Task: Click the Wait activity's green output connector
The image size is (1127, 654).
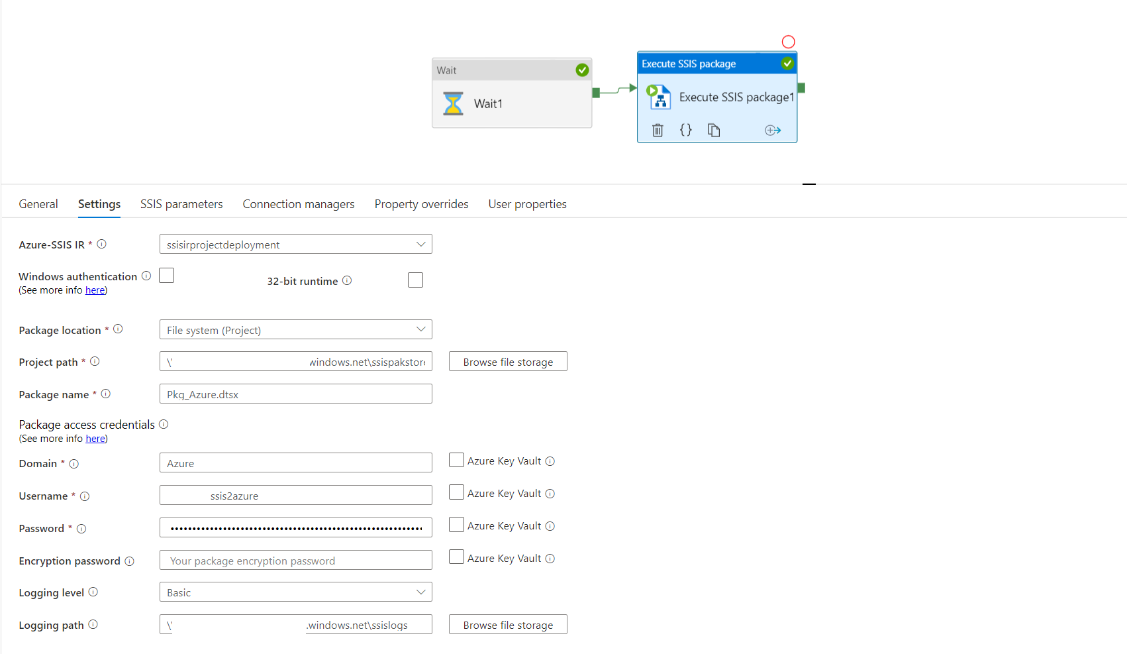Action: click(596, 93)
